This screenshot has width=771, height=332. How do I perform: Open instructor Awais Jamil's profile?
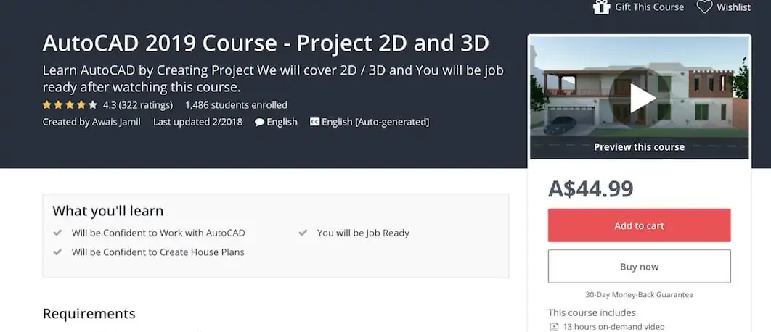click(116, 122)
